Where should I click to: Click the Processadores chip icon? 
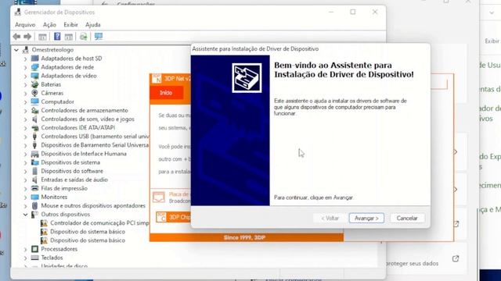coord(34,249)
